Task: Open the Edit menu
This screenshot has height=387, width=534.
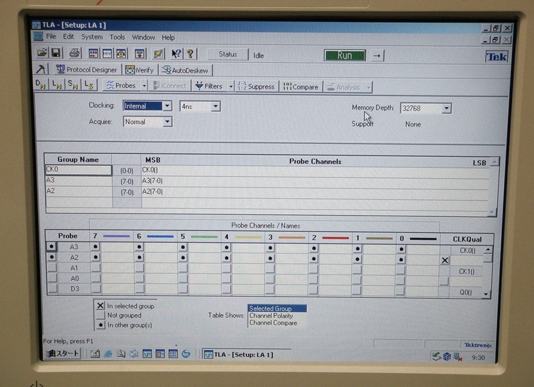Action: (x=68, y=36)
